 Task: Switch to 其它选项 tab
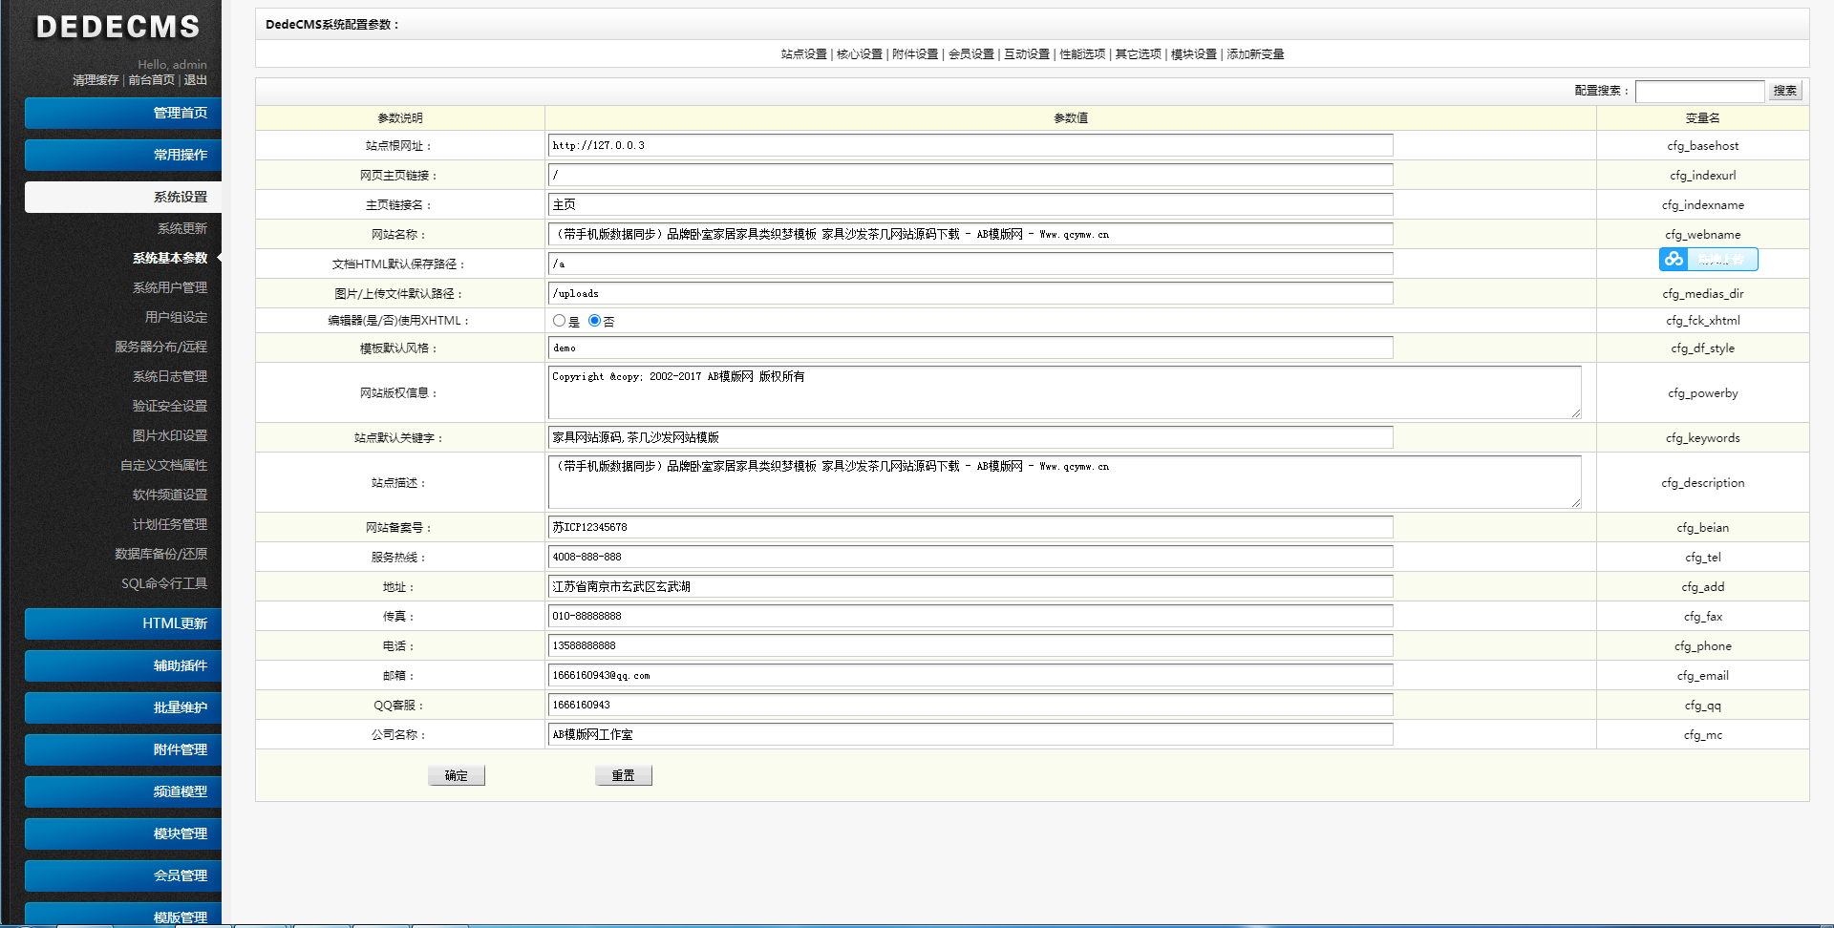coord(1139,54)
